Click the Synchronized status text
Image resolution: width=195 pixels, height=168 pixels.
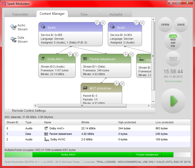[x=173, y=81]
